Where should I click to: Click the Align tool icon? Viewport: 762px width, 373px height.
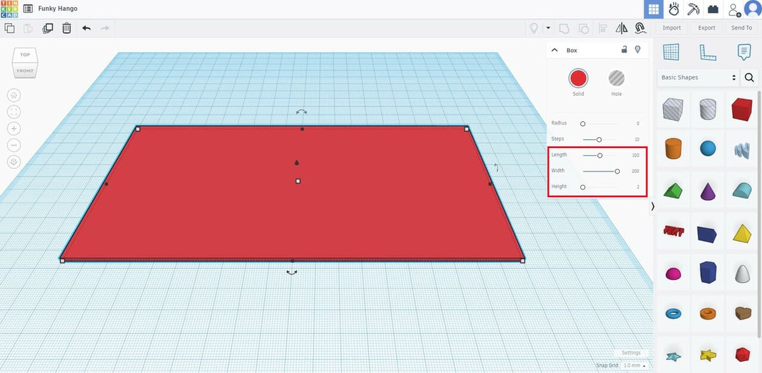coord(603,28)
